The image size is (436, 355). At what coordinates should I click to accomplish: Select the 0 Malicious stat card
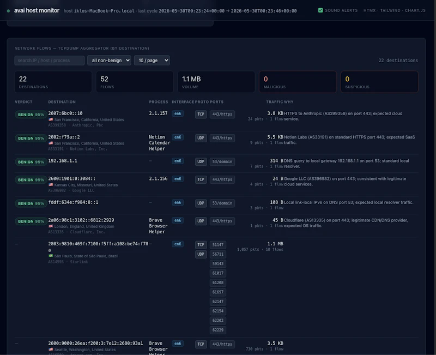tap(298, 82)
